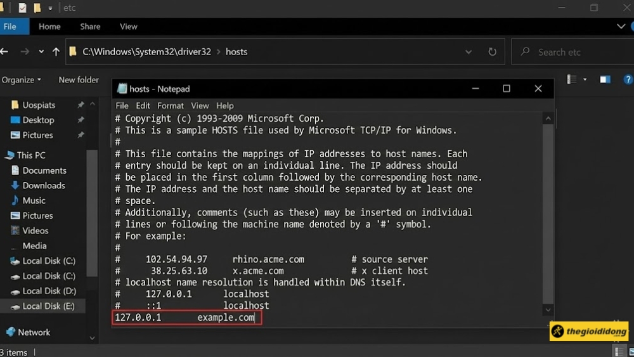Click the Notepad vertical scrollbar thumb
The image size is (634, 357).
click(548, 214)
